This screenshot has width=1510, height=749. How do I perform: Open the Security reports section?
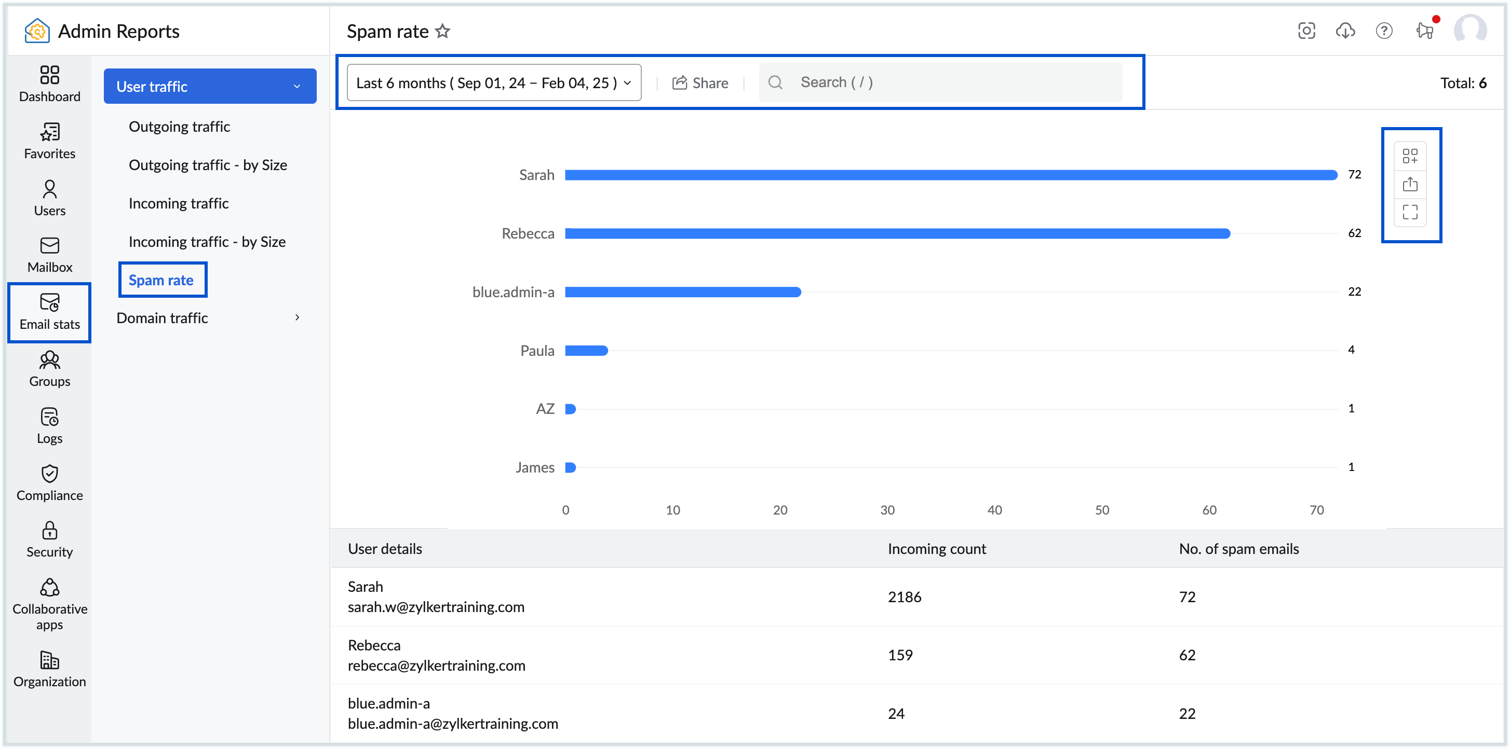(49, 537)
